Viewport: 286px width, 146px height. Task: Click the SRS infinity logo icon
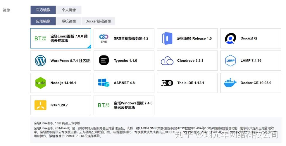pyautogui.click(x=104, y=39)
